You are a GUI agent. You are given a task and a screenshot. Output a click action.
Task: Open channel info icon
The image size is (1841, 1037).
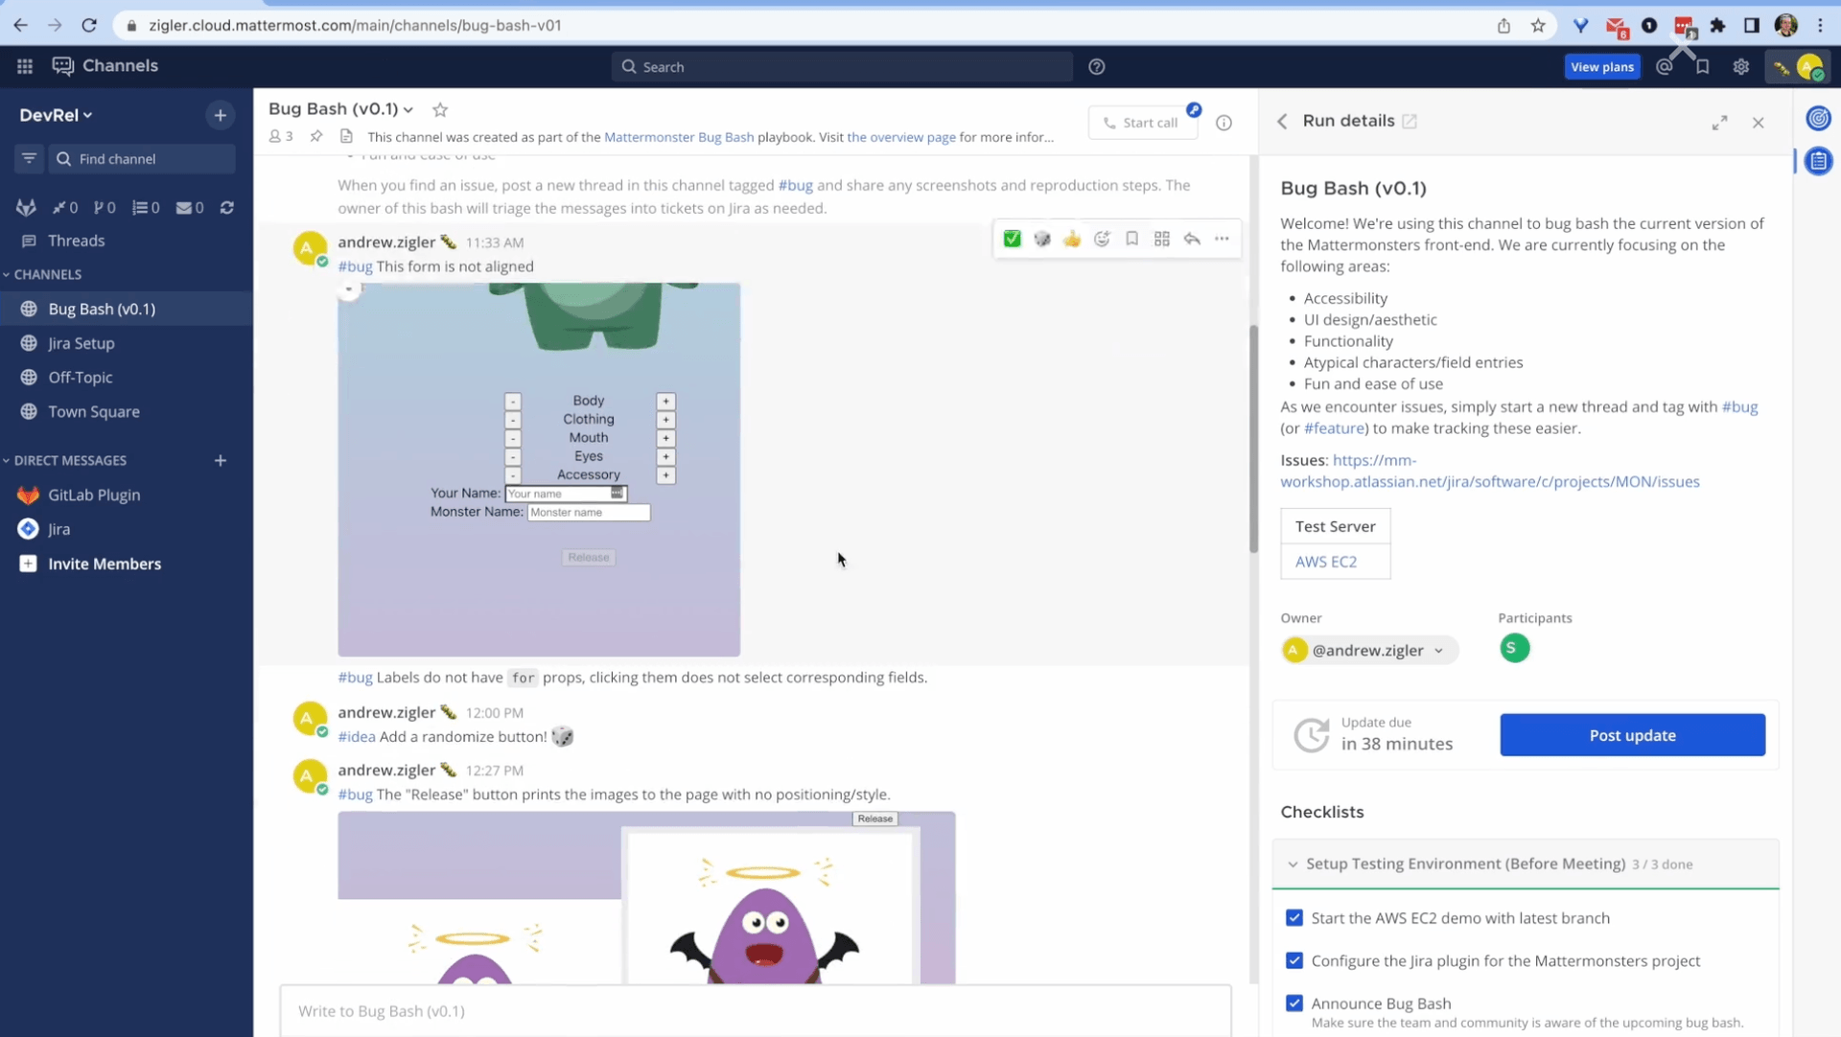coord(1224,123)
